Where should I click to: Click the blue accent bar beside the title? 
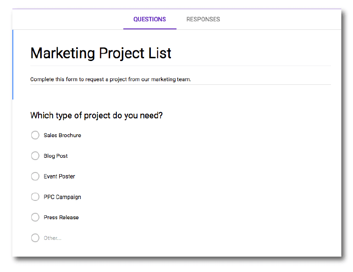13,64
